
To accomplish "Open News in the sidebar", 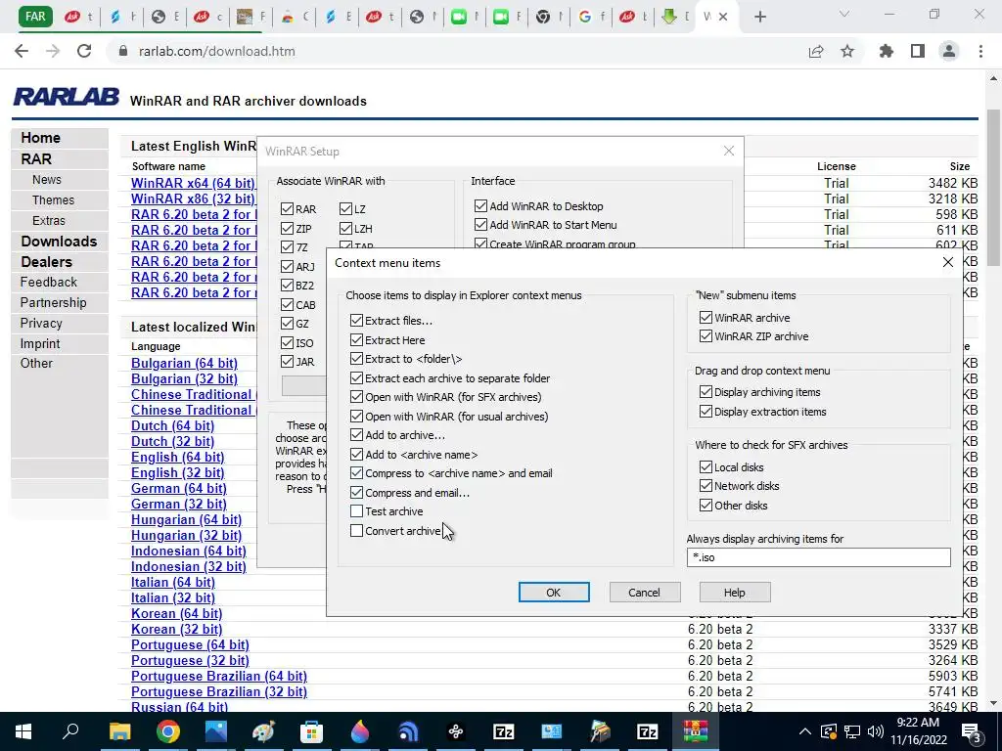I will pyautogui.click(x=47, y=180).
